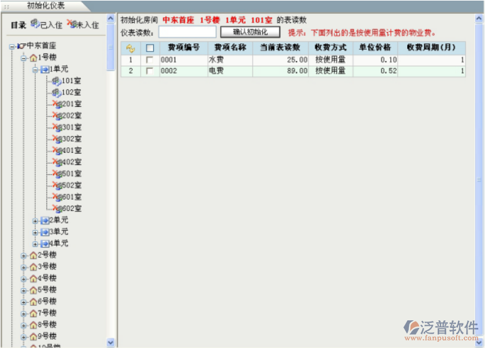
Task: Click the refresh icon in table header
Action: (131, 48)
